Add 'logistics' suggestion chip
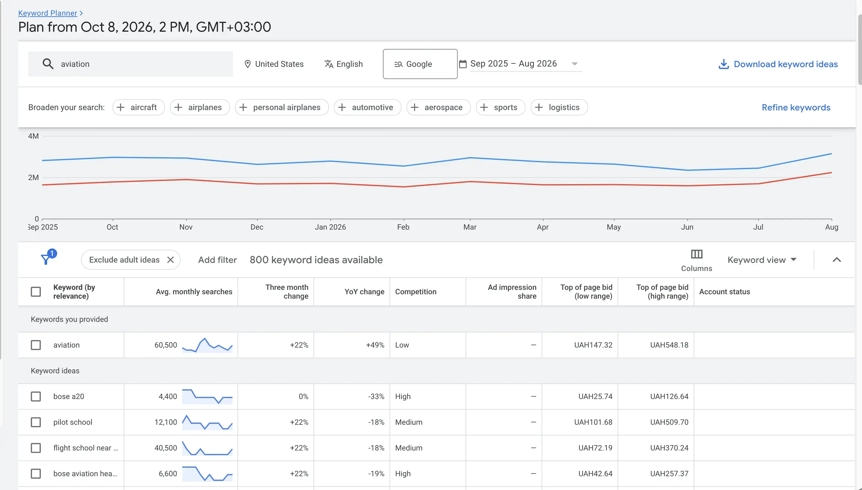Viewport: 862px width, 490px height. (x=559, y=107)
